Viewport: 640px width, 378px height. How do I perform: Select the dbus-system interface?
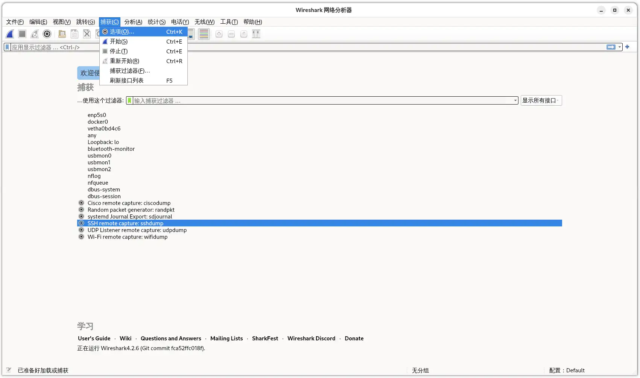tap(319, 190)
